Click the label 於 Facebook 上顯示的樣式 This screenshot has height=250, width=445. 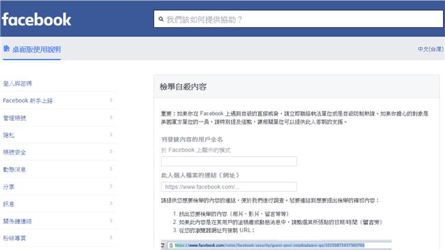coord(196,150)
